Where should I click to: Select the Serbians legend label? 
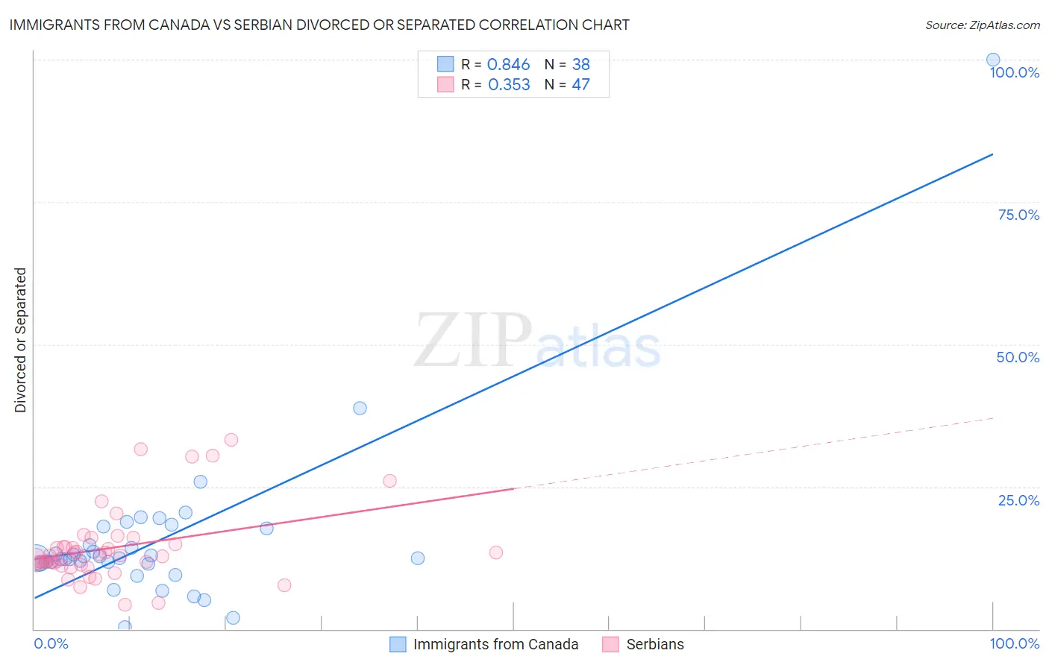click(655, 644)
